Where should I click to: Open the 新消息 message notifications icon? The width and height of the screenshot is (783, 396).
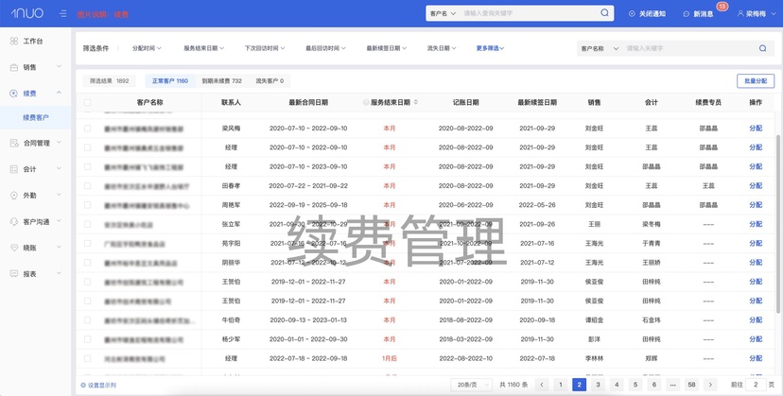click(x=687, y=14)
